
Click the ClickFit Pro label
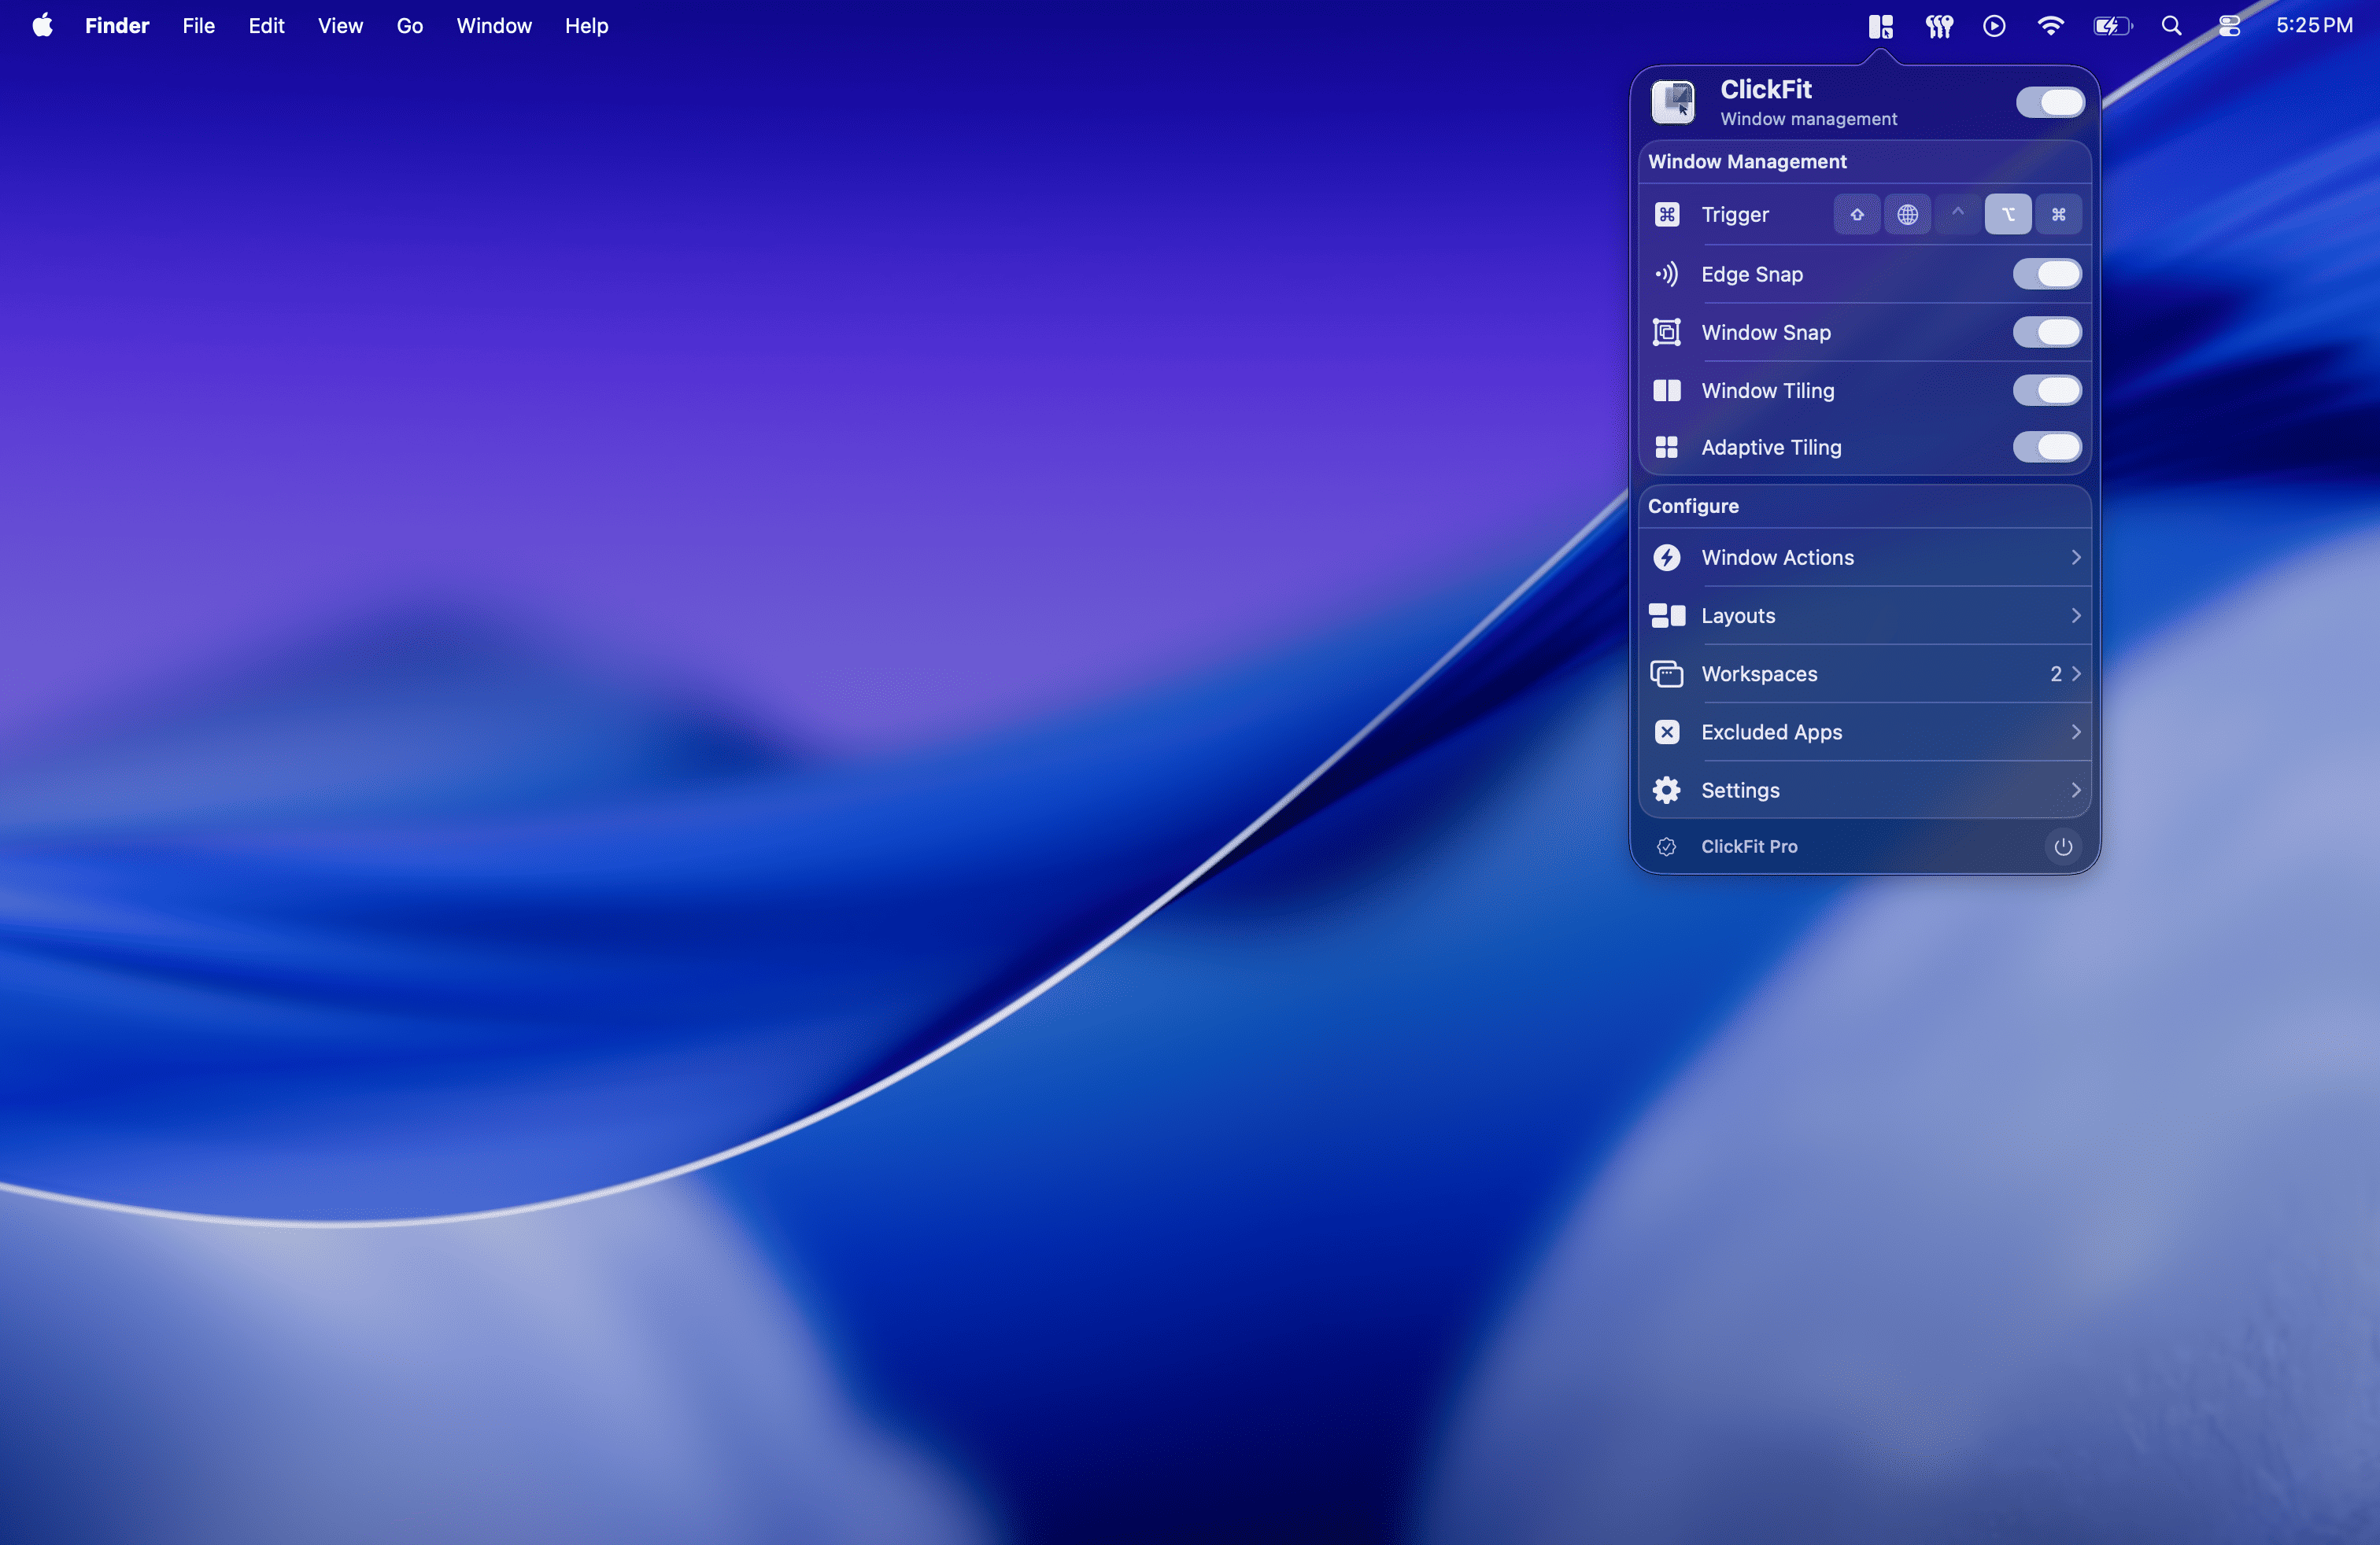click(1749, 846)
